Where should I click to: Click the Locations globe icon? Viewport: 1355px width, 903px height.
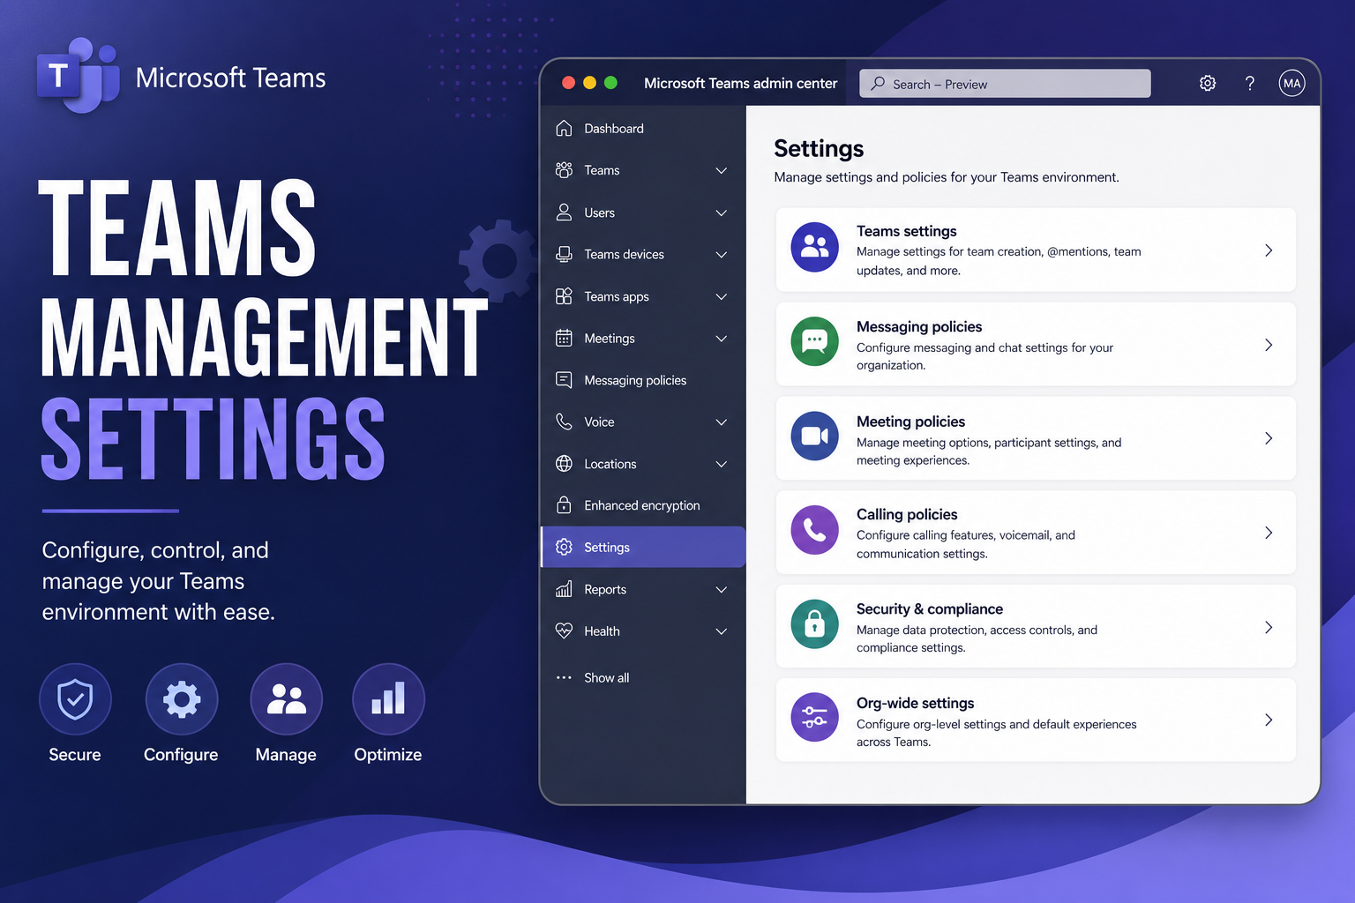pyautogui.click(x=564, y=464)
